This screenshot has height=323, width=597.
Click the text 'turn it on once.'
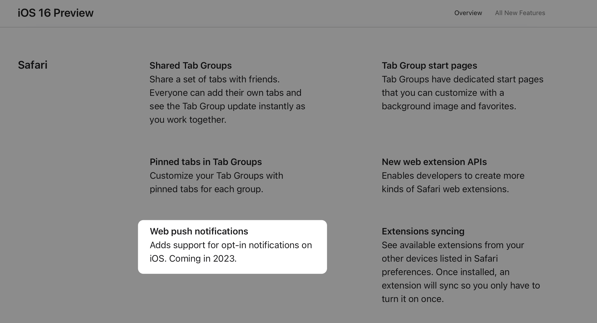point(413,299)
